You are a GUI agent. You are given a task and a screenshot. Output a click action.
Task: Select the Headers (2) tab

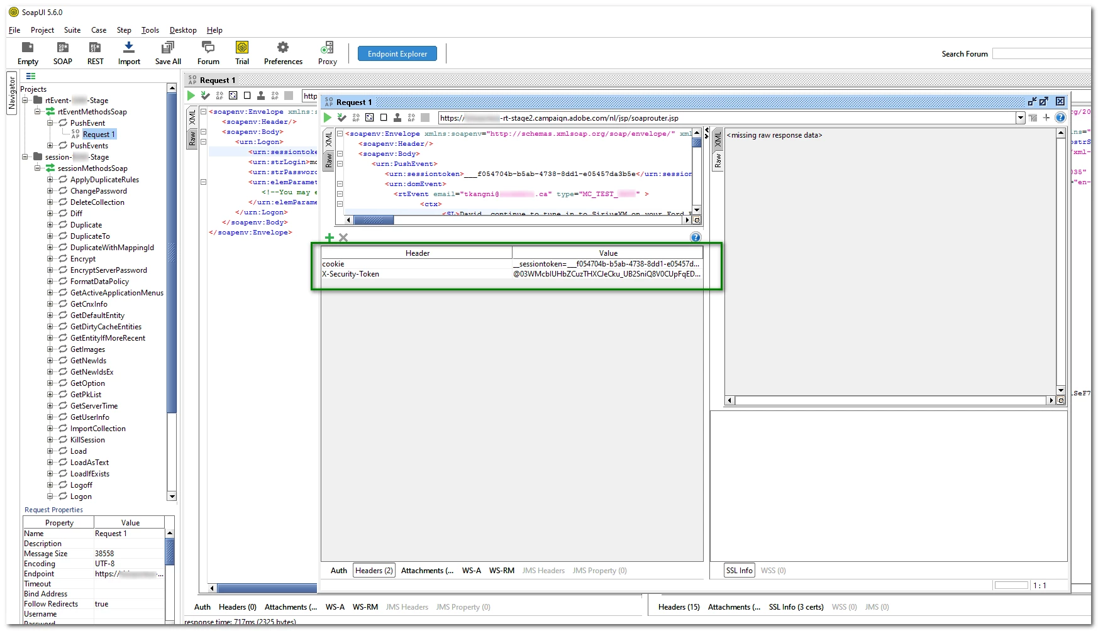tap(374, 571)
